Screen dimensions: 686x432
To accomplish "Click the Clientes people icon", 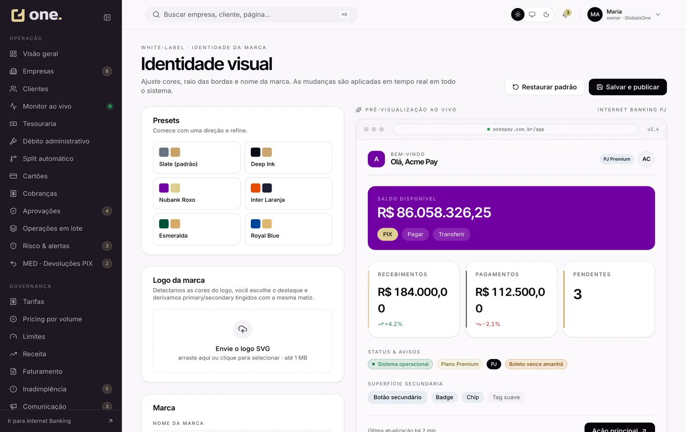I will [13, 89].
